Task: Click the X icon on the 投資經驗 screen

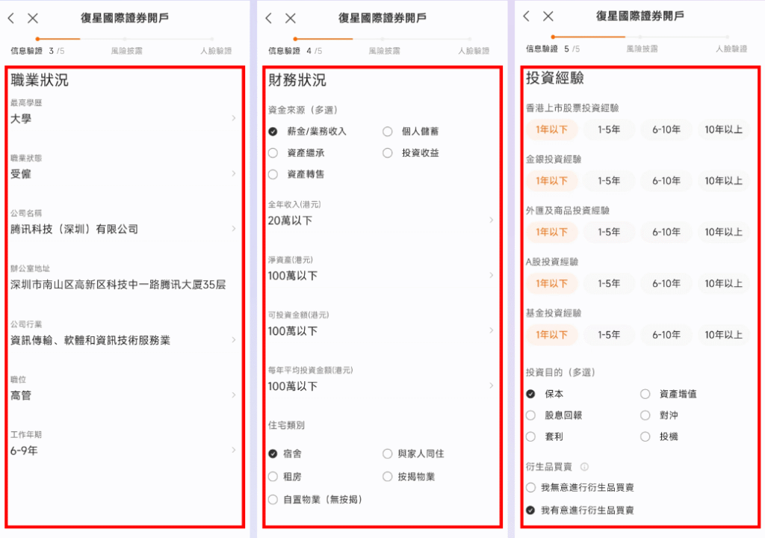Action: coord(547,16)
